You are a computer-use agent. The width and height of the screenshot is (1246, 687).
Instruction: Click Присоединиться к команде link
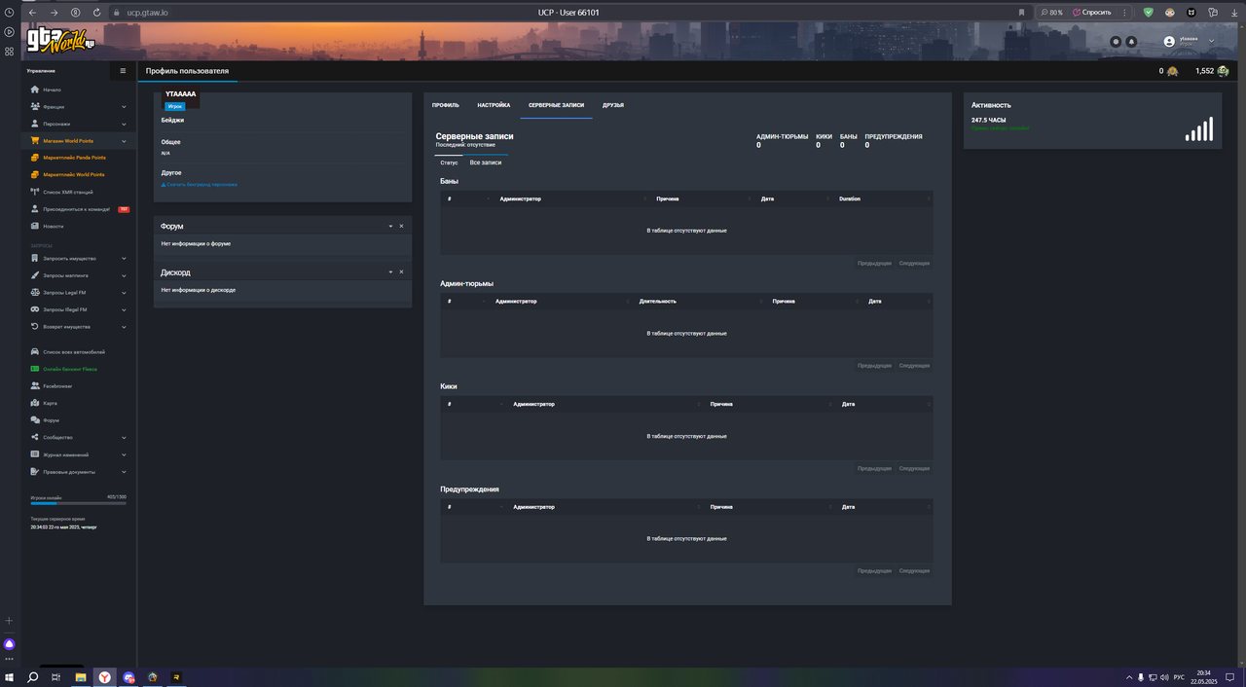tap(79, 209)
